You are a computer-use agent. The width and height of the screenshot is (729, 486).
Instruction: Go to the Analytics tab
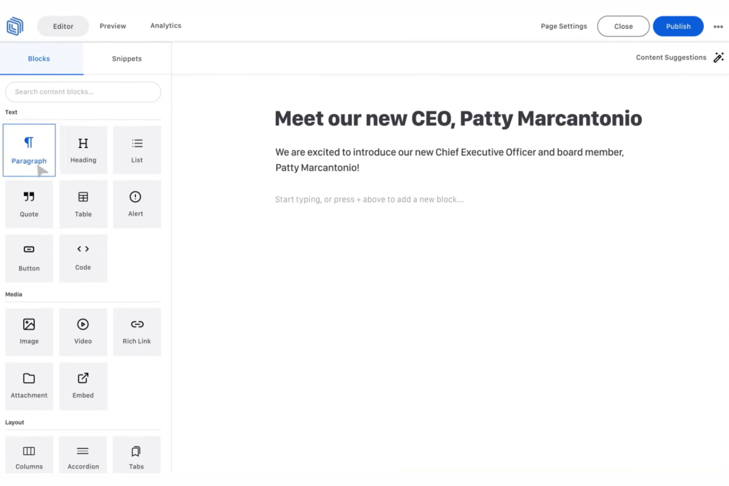pyautogui.click(x=166, y=26)
